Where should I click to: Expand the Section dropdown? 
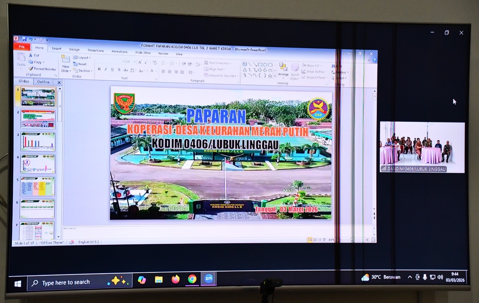(x=83, y=71)
